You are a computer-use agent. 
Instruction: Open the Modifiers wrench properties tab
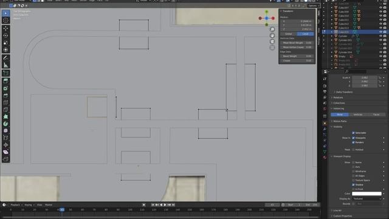point(325,129)
